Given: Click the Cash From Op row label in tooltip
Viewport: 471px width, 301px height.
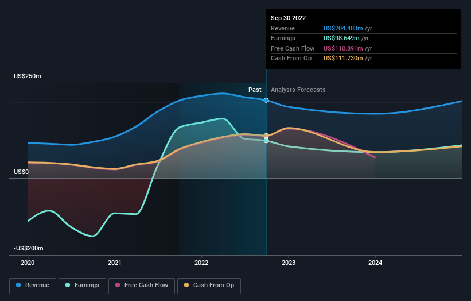Looking at the screenshot, I should (x=291, y=59).
